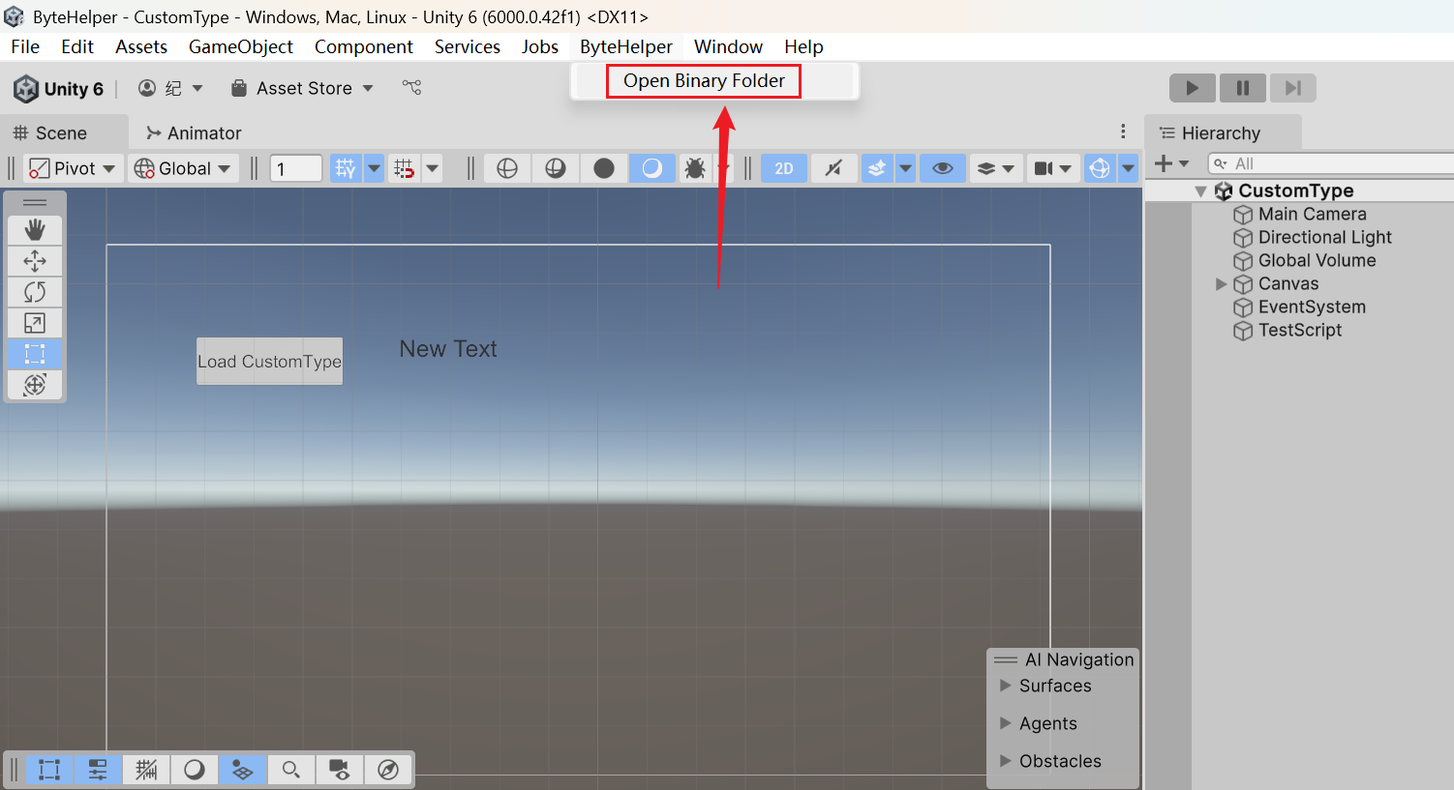This screenshot has width=1454, height=790.
Task: Open the Pivot/Center dropdown
Action: coord(74,168)
